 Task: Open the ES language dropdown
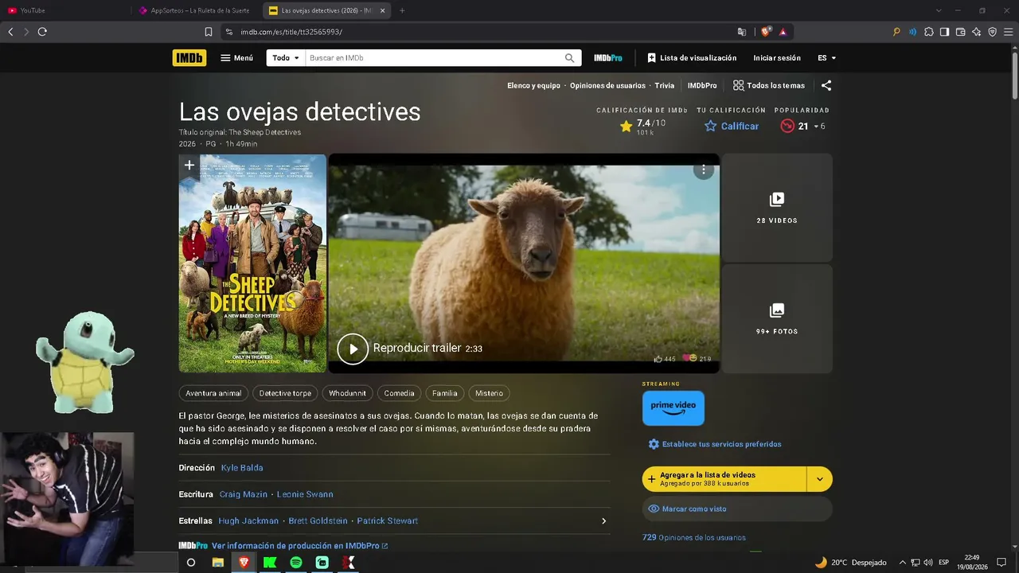tap(826, 58)
